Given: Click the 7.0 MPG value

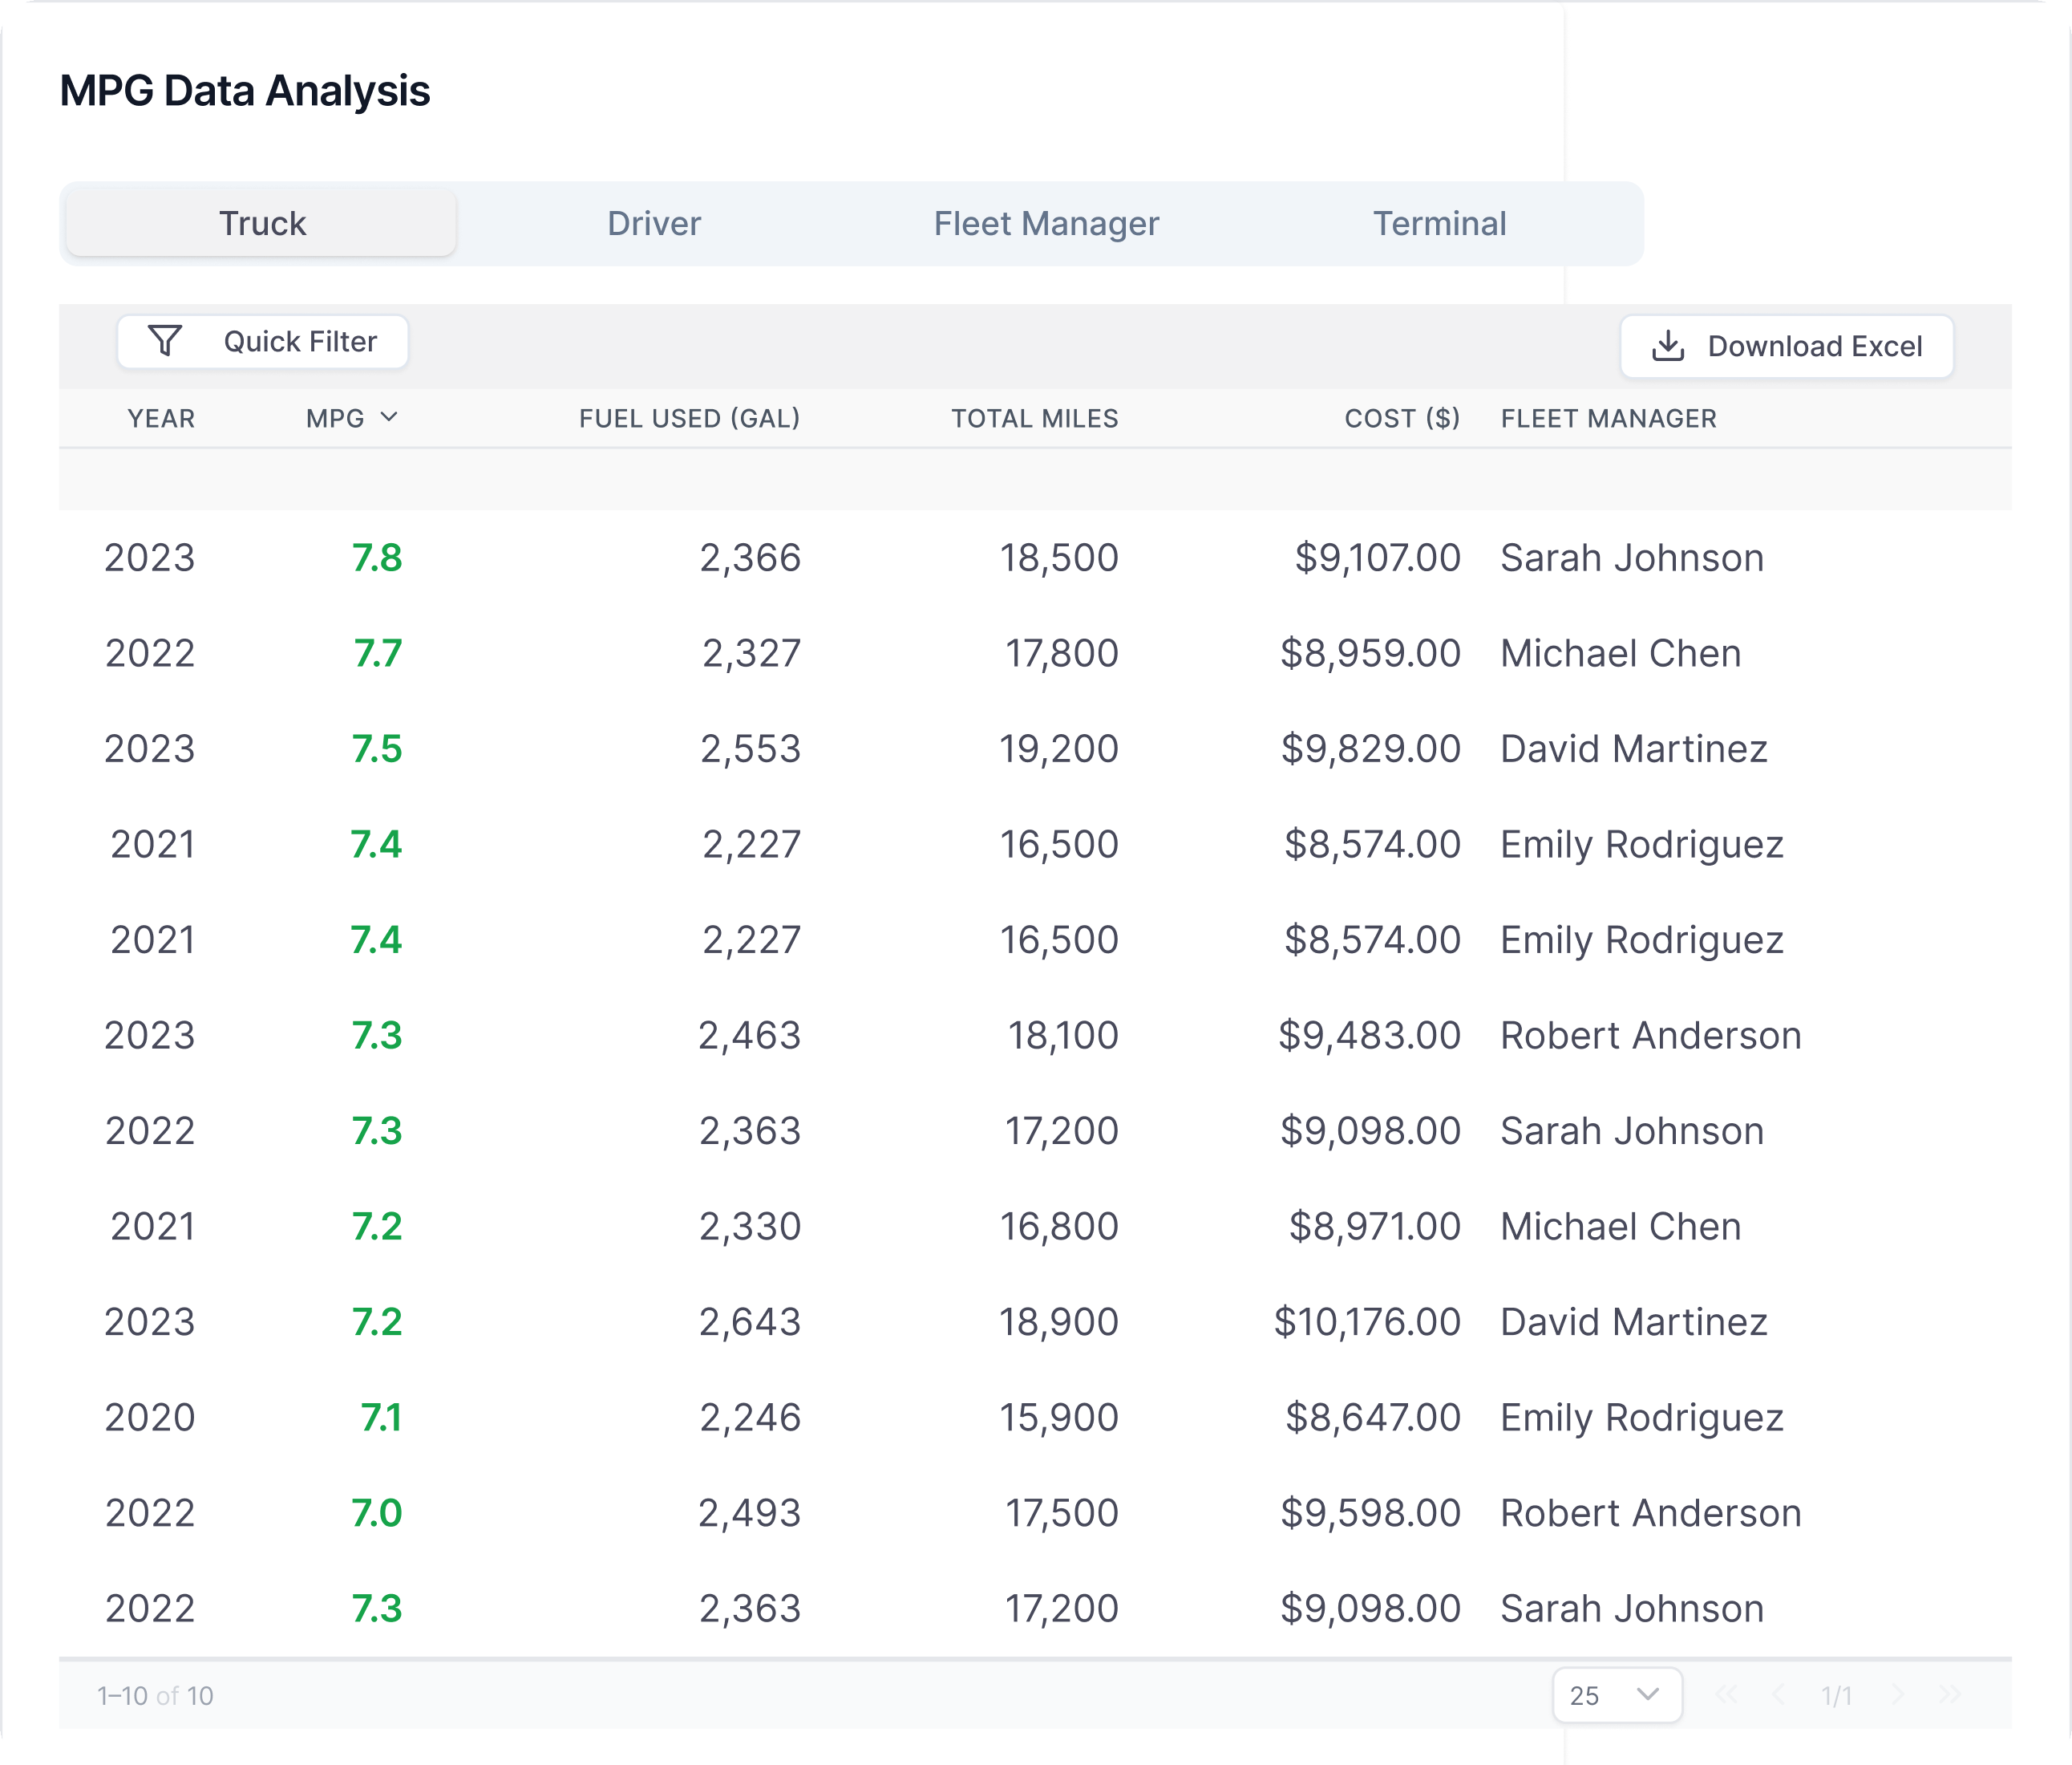Looking at the screenshot, I should (x=377, y=1514).
